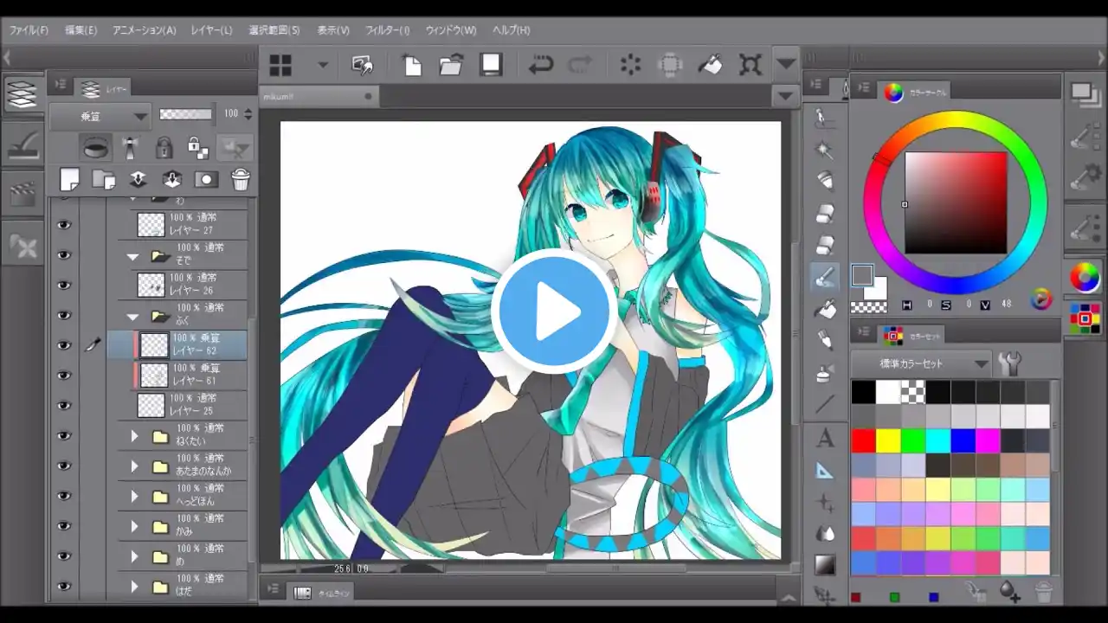Select the Auto Select (magic wand) tool

point(824,150)
